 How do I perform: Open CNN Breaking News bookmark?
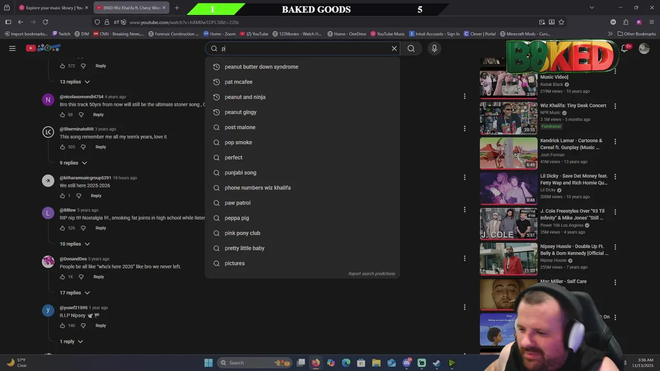[118, 34]
